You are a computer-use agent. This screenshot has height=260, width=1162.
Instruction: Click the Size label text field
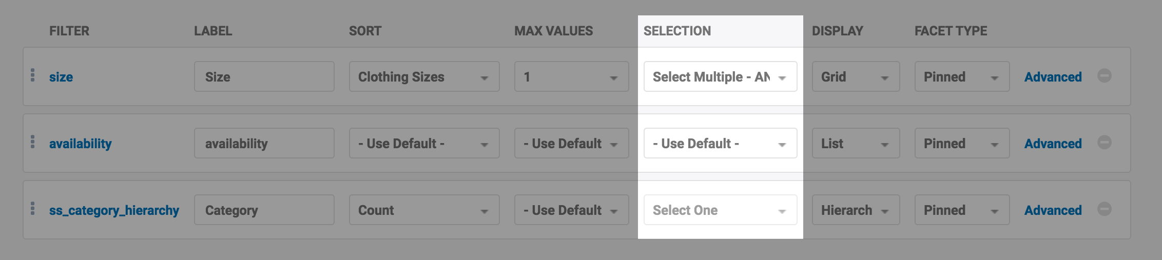click(x=264, y=77)
